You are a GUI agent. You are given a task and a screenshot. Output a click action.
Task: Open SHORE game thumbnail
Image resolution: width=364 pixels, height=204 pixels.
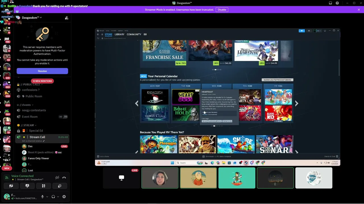pos(236,144)
